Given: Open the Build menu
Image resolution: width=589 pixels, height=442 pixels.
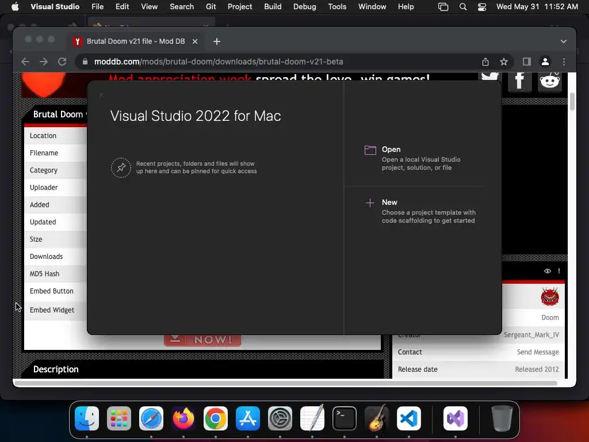Looking at the screenshot, I should click(x=273, y=7).
